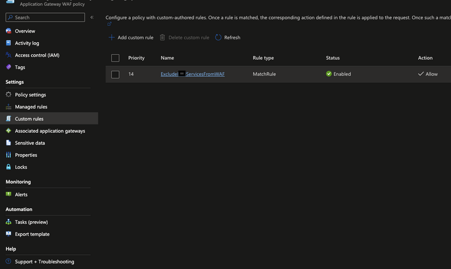Screen dimensions: 451x269
Task: Collapse the sidebar using double chevron
Action: click(x=92, y=17)
